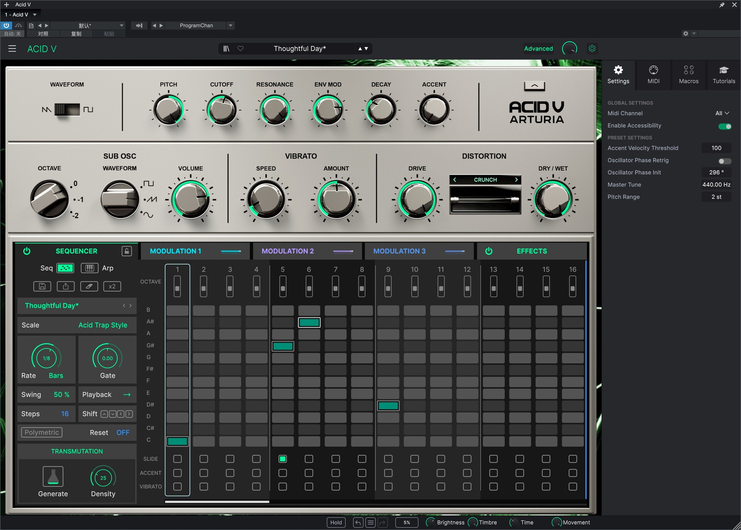Change the Playback direction arrow

[127, 395]
